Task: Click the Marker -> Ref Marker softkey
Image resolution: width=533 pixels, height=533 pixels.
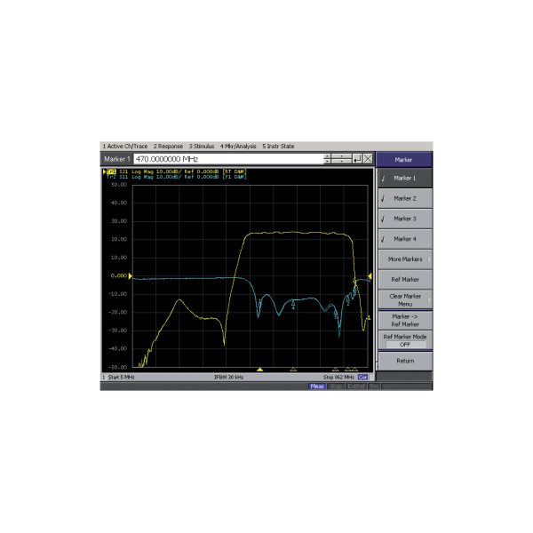Action: coord(405,320)
